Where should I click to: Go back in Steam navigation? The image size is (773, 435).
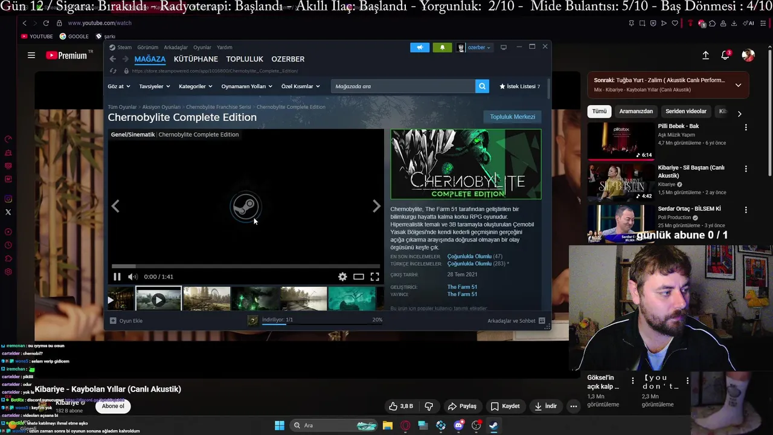coord(112,59)
